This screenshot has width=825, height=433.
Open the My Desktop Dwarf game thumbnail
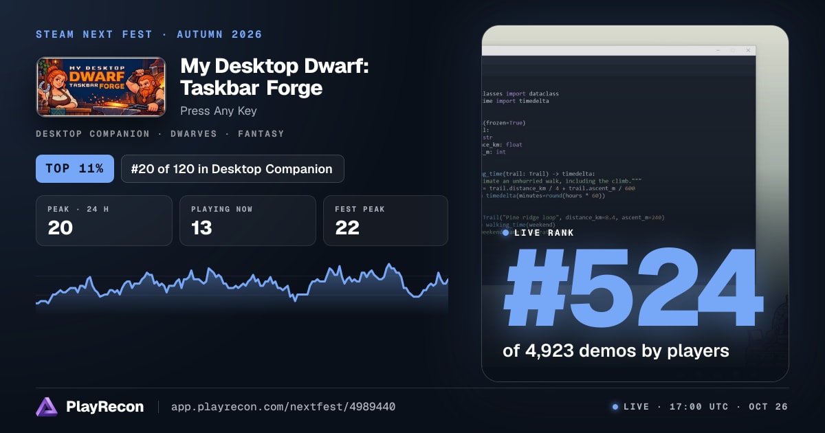pos(101,87)
